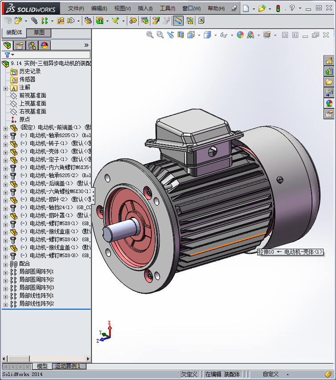
Task: Click Exploded View icon
Action: pyautogui.click(x=156, y=20)
